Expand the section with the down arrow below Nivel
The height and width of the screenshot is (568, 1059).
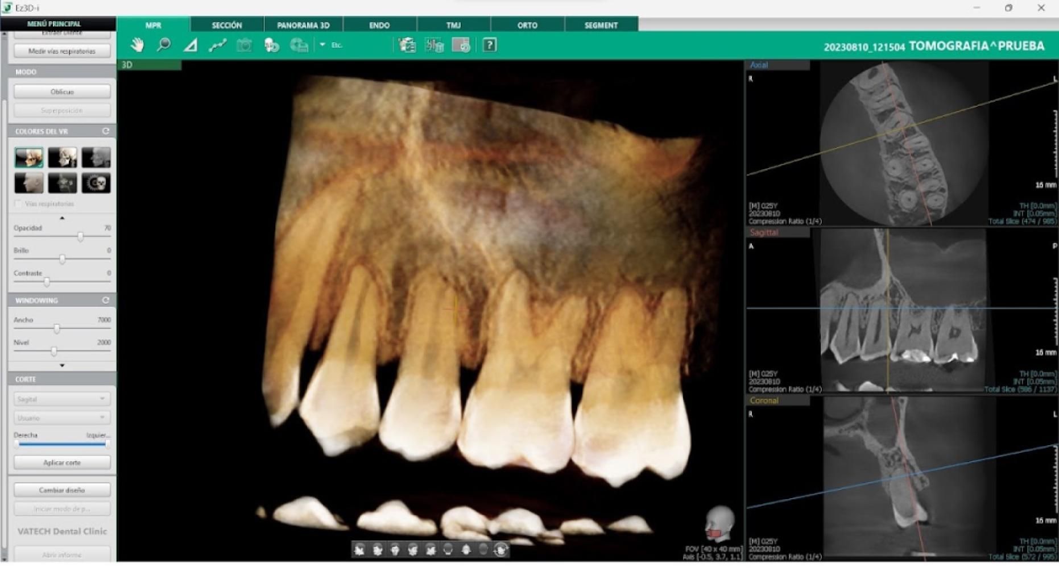click(x=62, y=365)
